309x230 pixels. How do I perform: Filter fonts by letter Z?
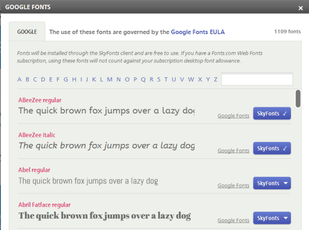tap(216, 79)
